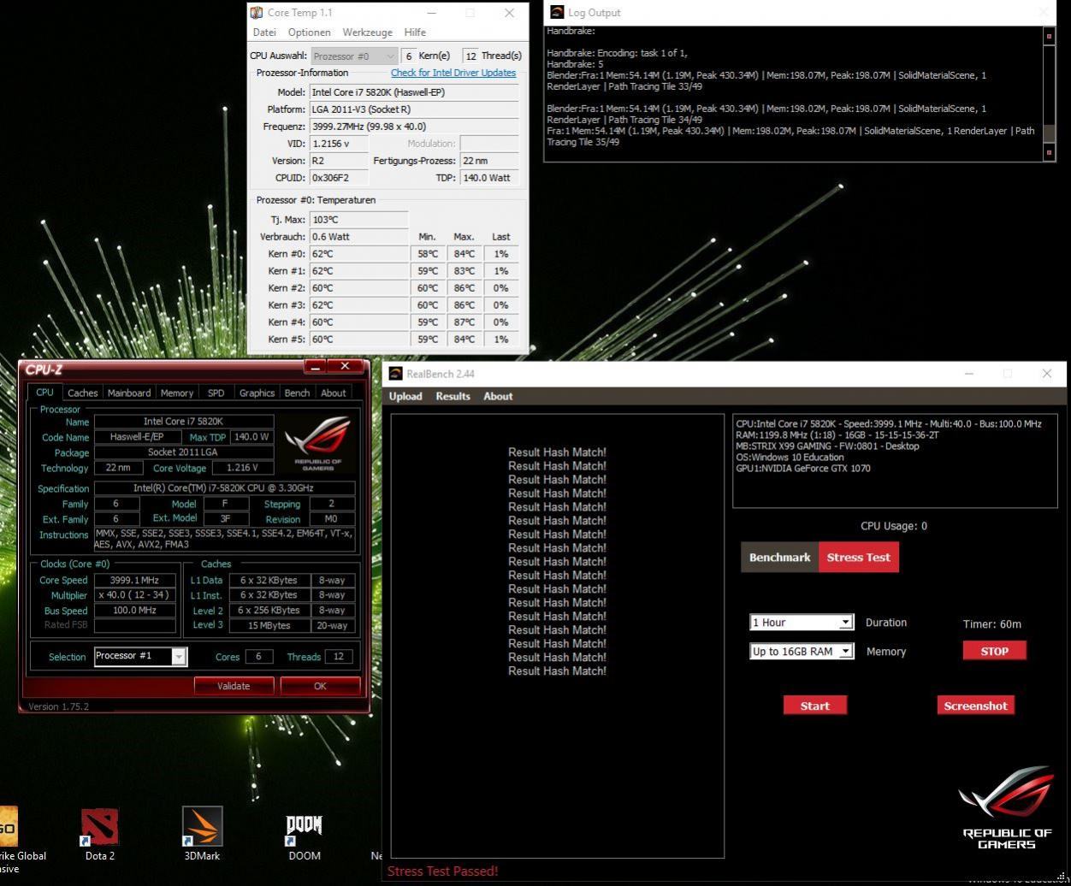Click the Core Speed value field in CPU-Z

(x=134, y=580)
